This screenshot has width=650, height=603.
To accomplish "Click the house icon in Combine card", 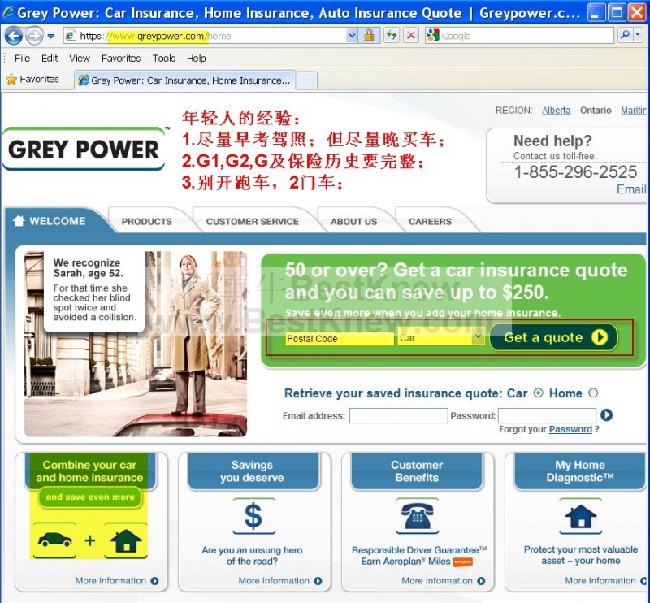I will [x=126, y=540].
